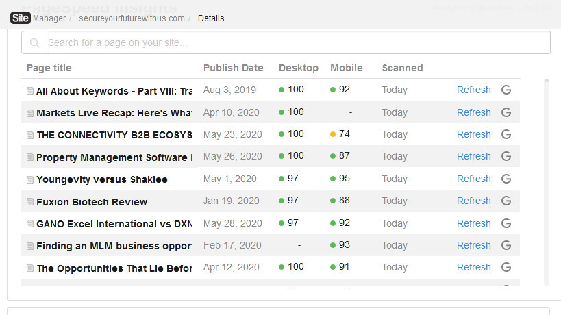Image resolution: width=561 pixels, height=315 pixels.
Task: Sort by Scanned column header
Action: pyautogui.click(x=403, y=68)
